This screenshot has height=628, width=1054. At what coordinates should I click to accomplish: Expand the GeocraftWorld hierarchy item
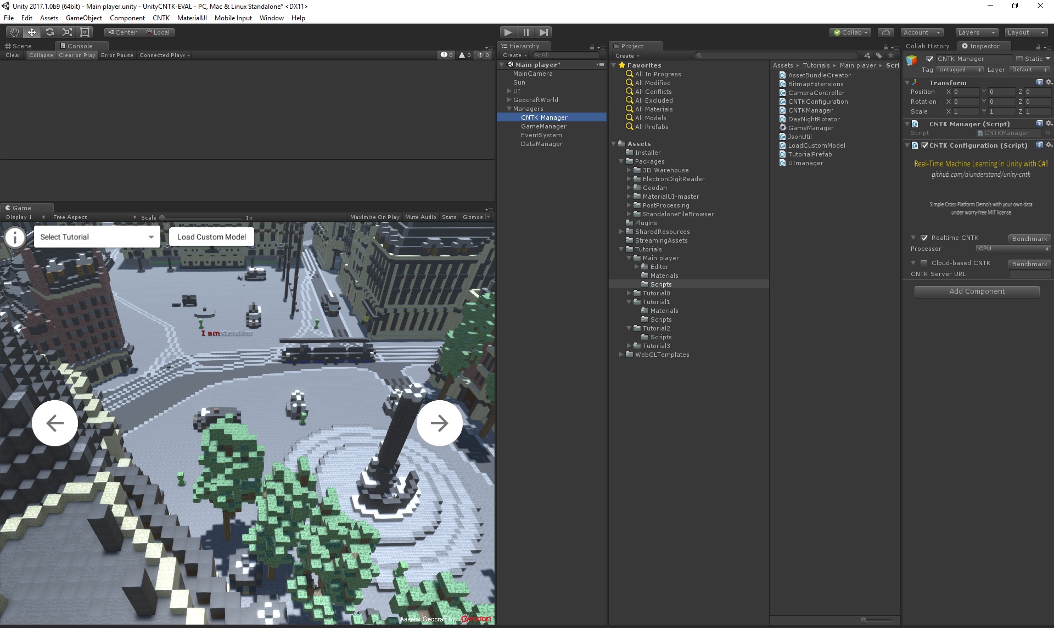[x=509, y=100]
